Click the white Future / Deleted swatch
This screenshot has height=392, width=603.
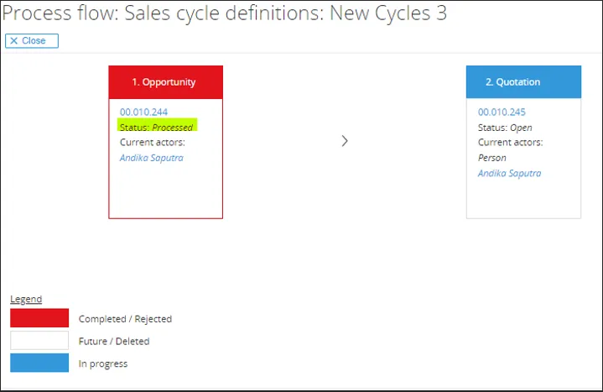pyautogui.click(x=39, y=341)
